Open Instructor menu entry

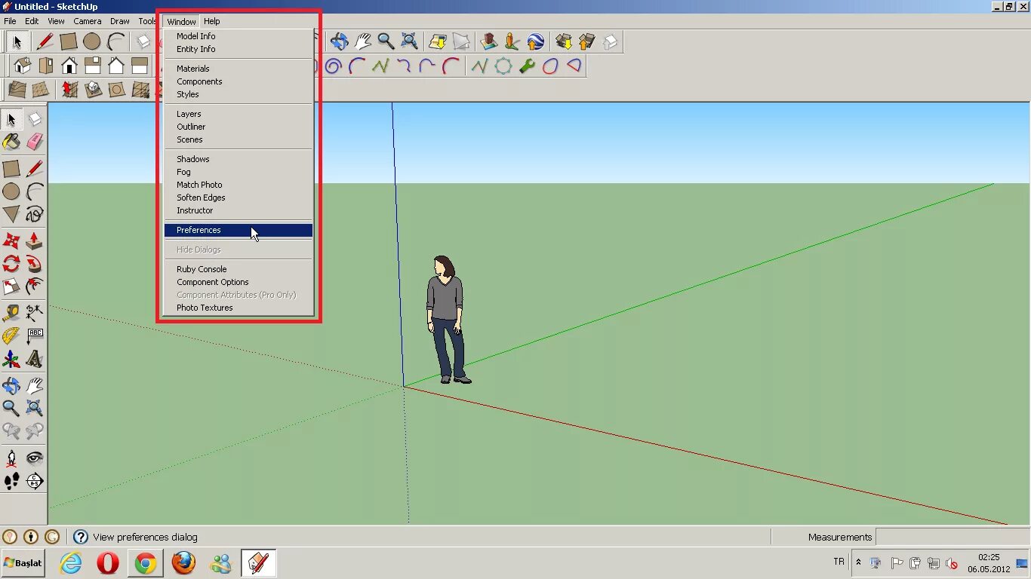click(239, 210)
